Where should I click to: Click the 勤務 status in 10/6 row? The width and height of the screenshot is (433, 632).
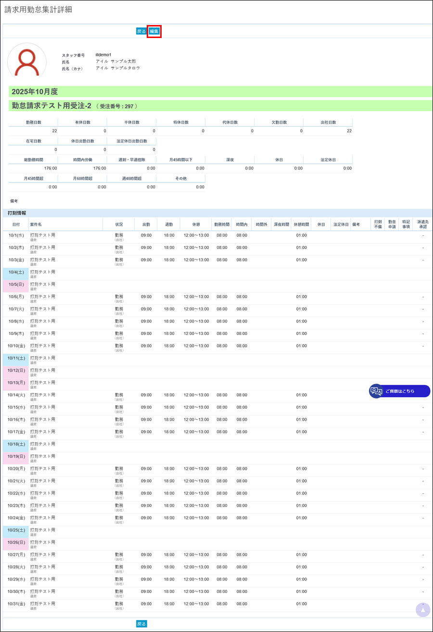(x=119, y=297)
